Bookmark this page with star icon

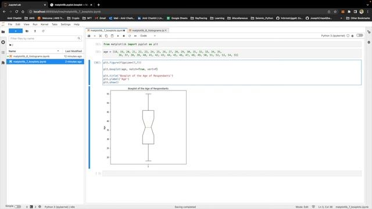[x=335, y=12]
